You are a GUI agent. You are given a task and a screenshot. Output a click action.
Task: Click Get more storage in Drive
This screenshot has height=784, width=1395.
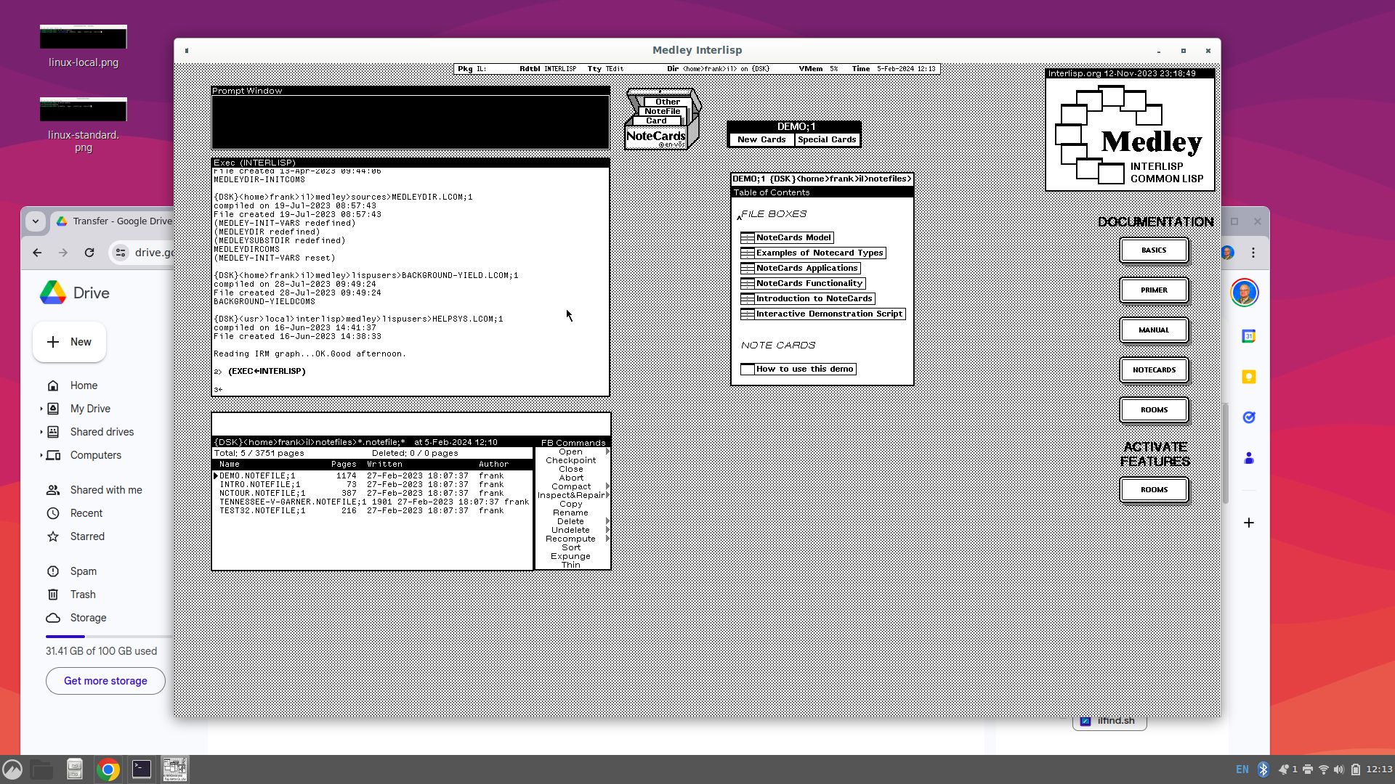[x=105, y=681]
